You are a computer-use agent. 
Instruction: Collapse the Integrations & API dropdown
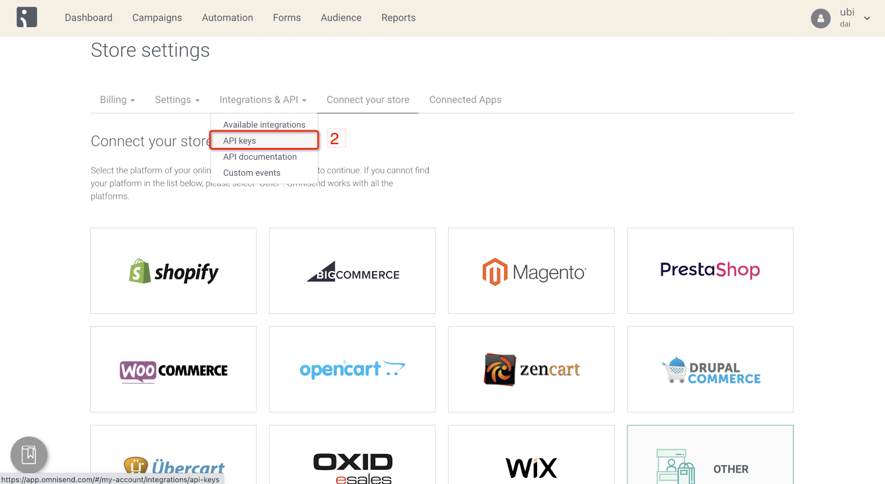(263, 99)
